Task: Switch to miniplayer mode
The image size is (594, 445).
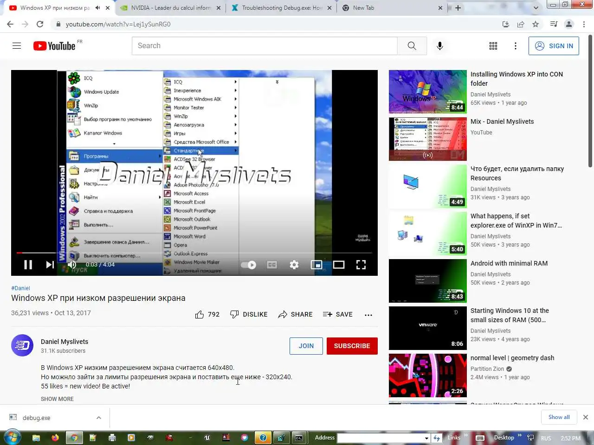Action: (316, 265)
